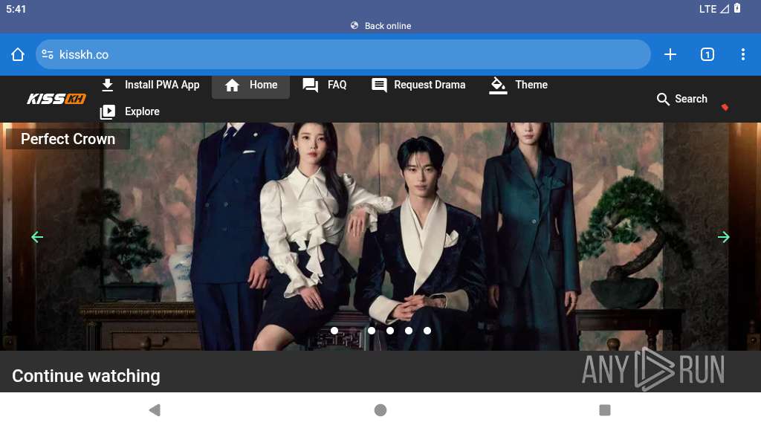Open the FAQ page link

(x=337, y=85)
